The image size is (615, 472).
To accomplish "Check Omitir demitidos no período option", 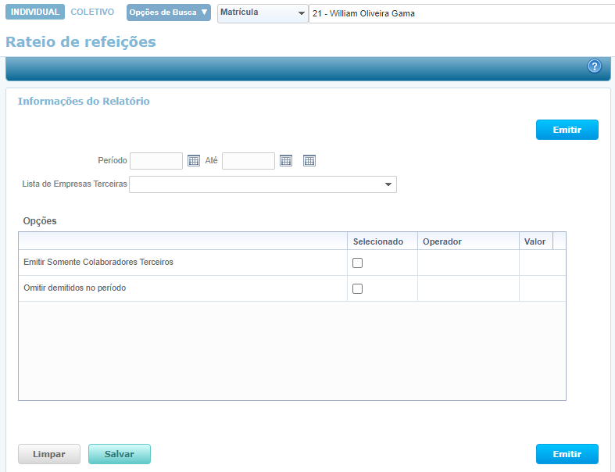I will (358, 289).
